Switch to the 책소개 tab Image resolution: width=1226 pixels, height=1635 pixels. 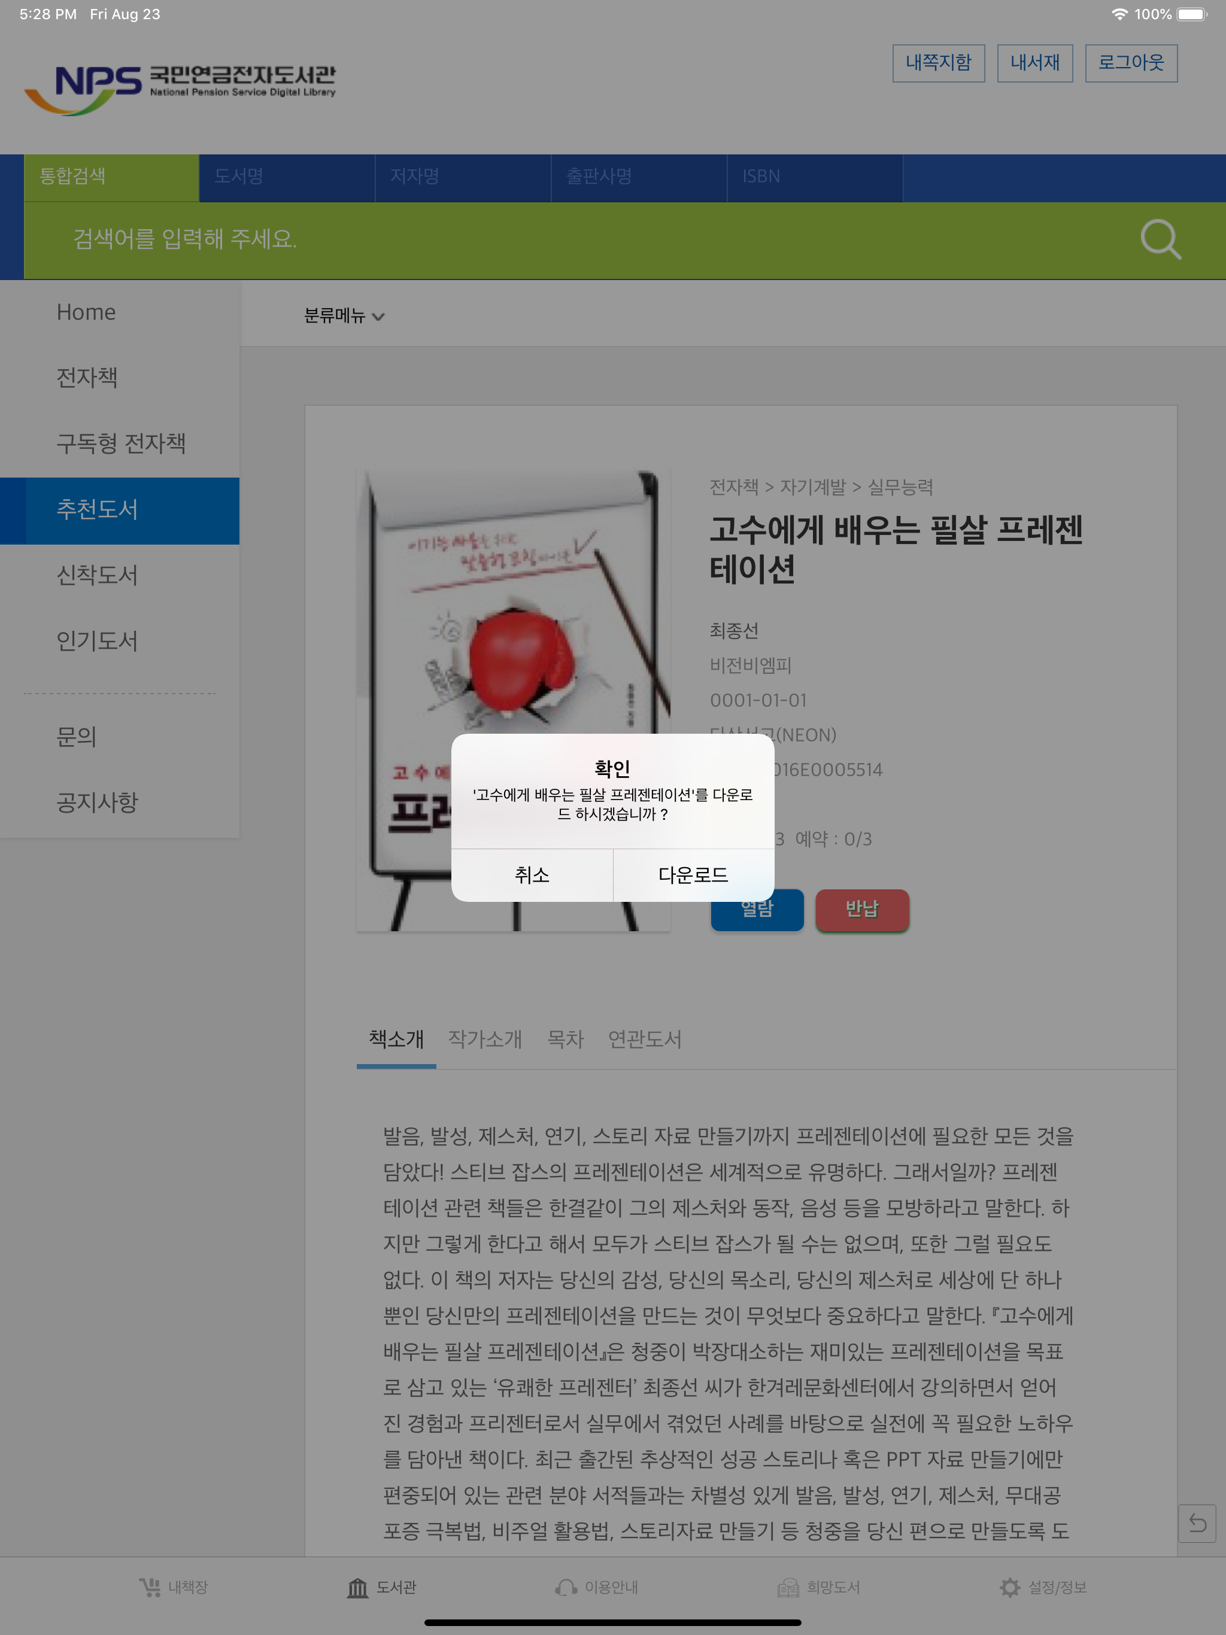(x=396, y=1040)
